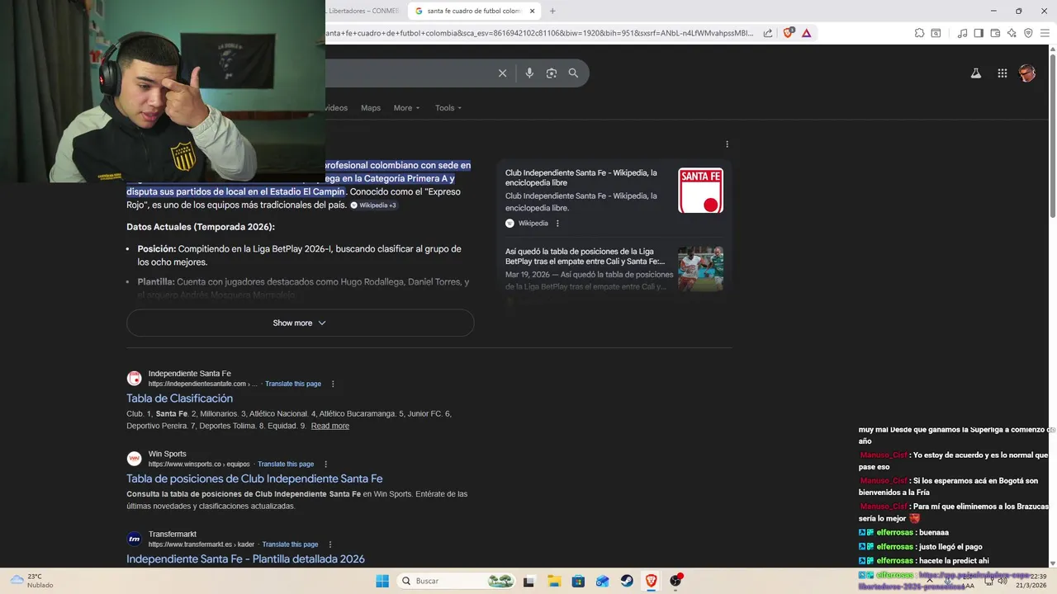Switch to the Videos results tab

tap(337, 108)
